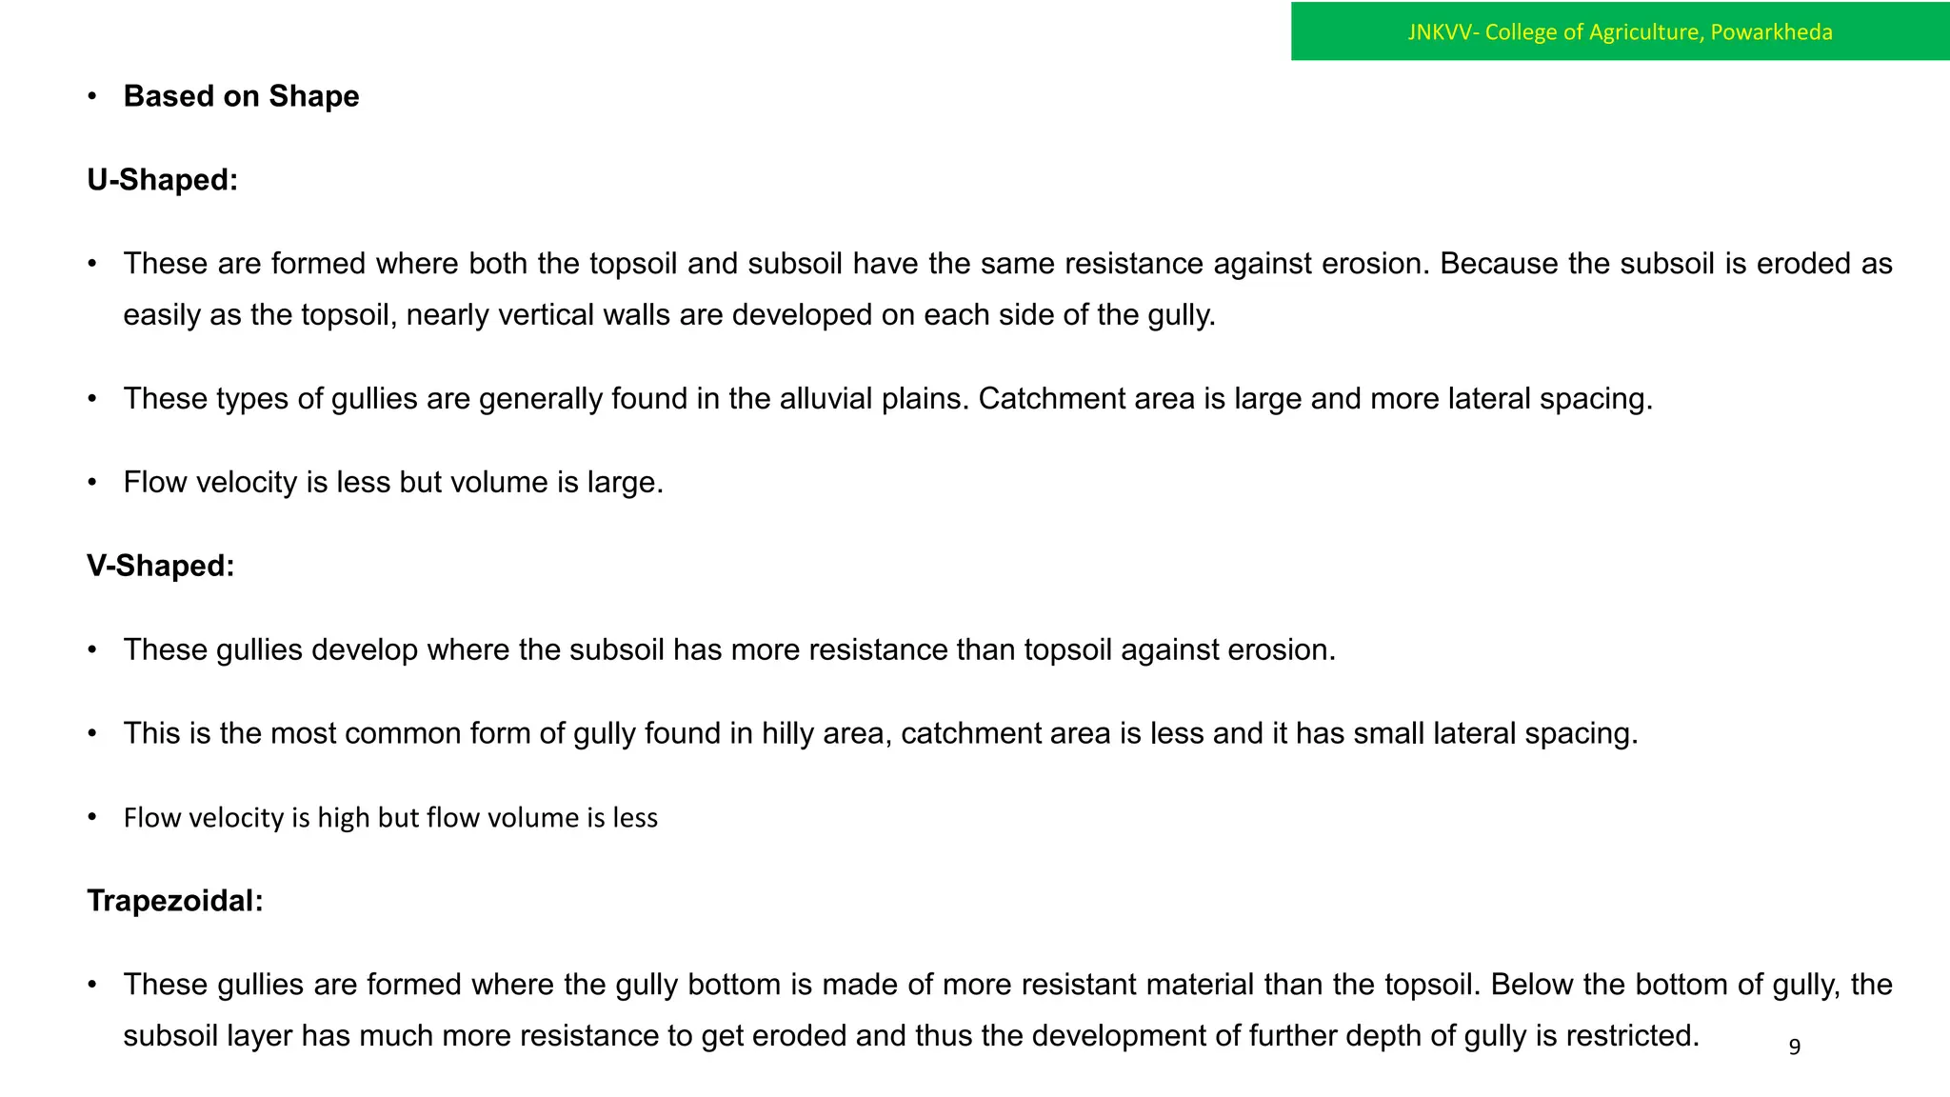Image resolution: width=1950 pixels, height=1097 pixels.
Task: Click the line about gullies in hilly area
Action: (x=880, y=733)
